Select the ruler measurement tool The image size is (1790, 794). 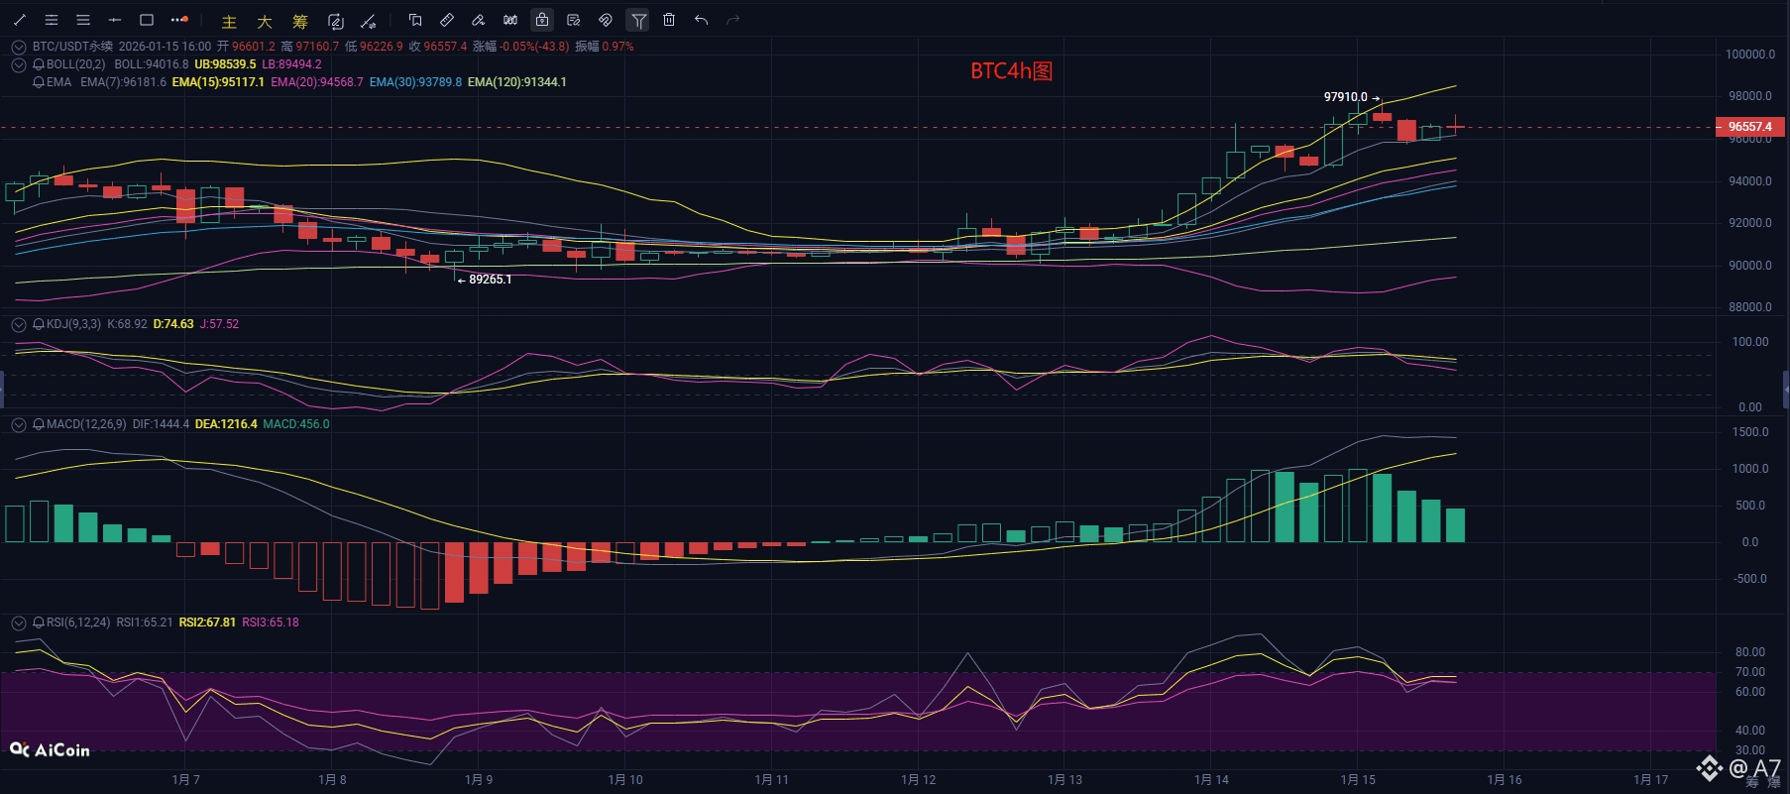coord(447,20)
